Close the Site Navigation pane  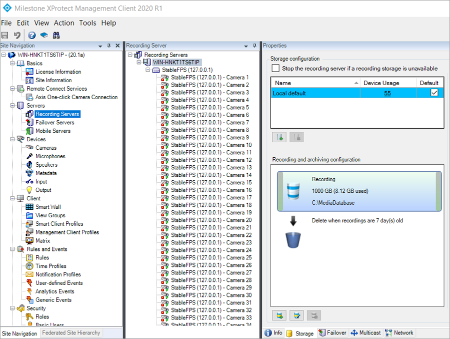pos(117,46)
